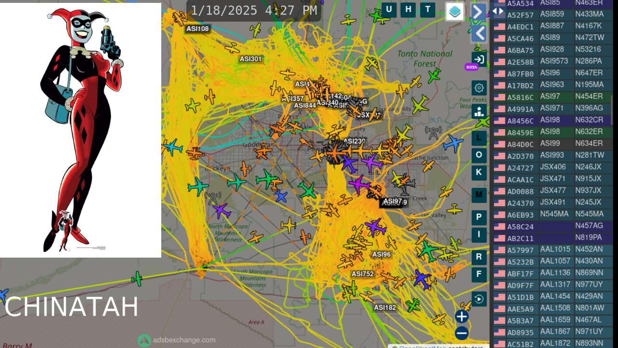618x348 pixels.
Task: Open the map layers selector
Action: click(455, 12)
